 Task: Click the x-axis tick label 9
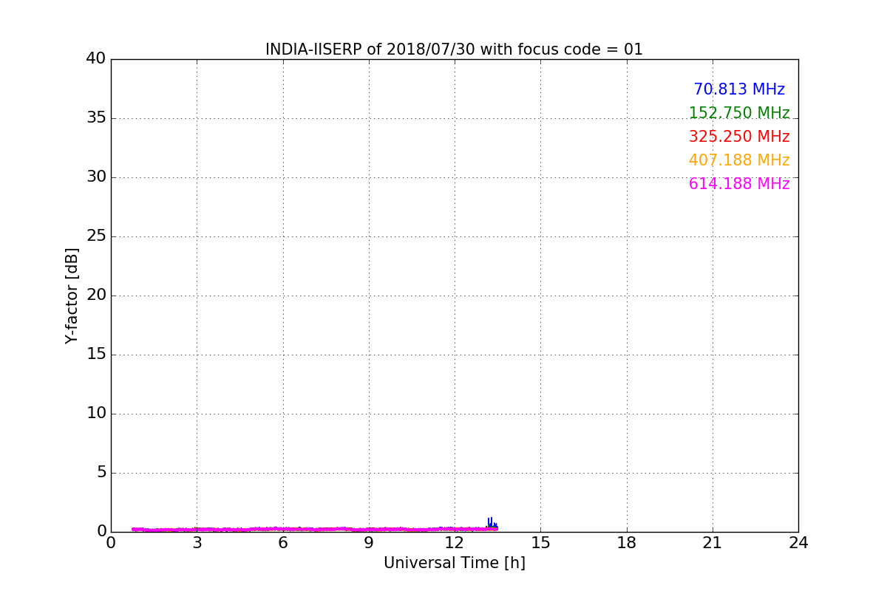[369, 543]
